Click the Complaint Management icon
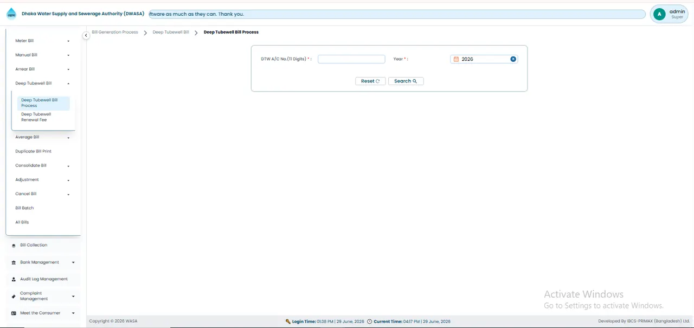The width and height of the screenshot is (694, 328). click(x=14, y=296)
